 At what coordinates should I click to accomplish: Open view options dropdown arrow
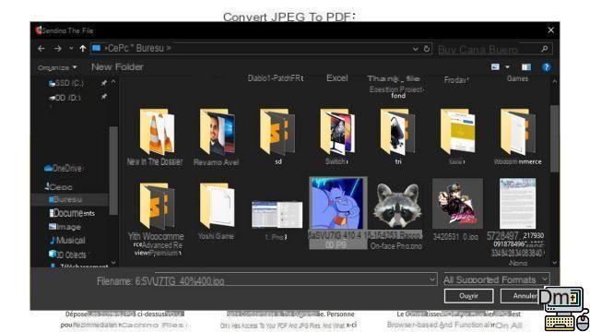tap(508, 67)
